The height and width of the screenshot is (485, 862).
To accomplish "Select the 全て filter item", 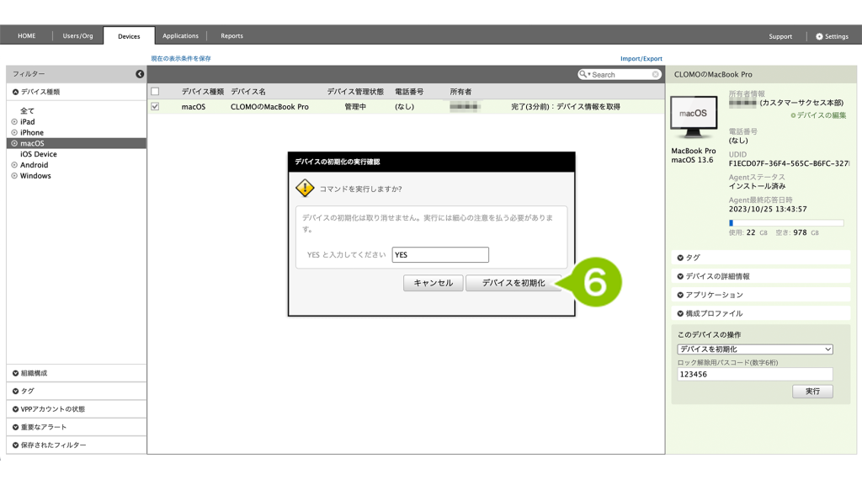I will point(27,111).
